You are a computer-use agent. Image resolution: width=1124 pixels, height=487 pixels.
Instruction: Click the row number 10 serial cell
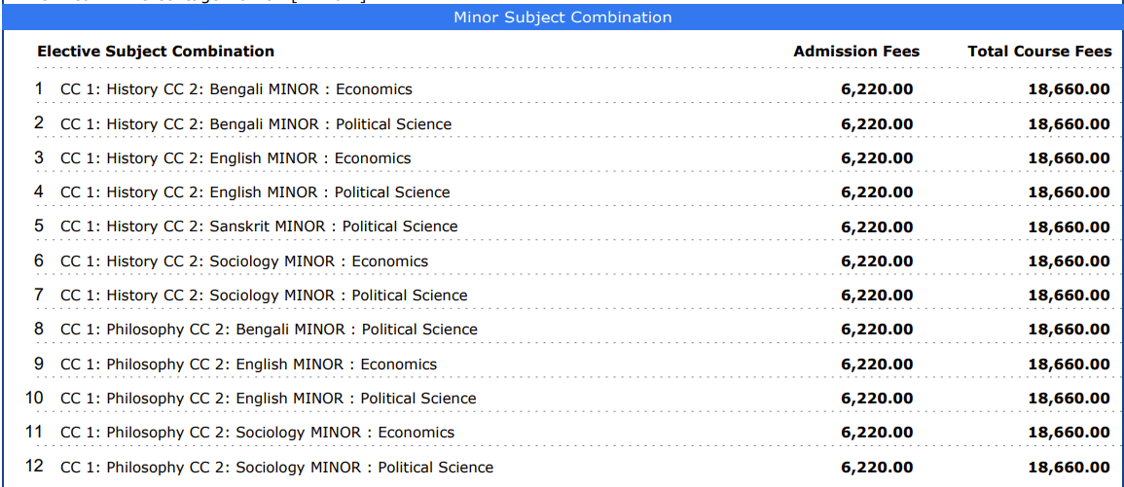pyautogui.click(x=34, y=398)
